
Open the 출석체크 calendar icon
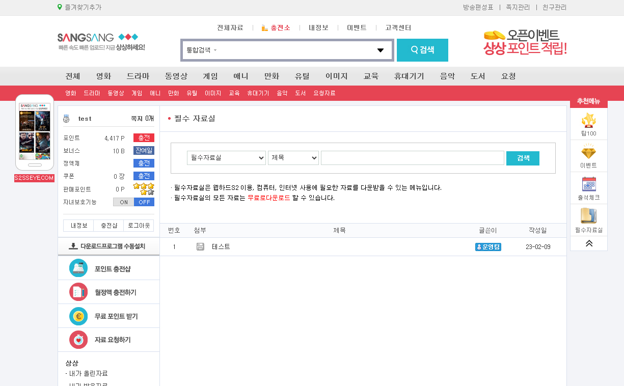pyautogui.click(x=588, y=184)
